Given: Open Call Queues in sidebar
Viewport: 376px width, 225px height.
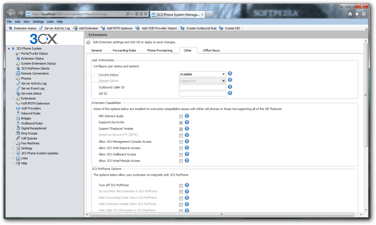Looking at the screenshot, I should tap(29, 138).
